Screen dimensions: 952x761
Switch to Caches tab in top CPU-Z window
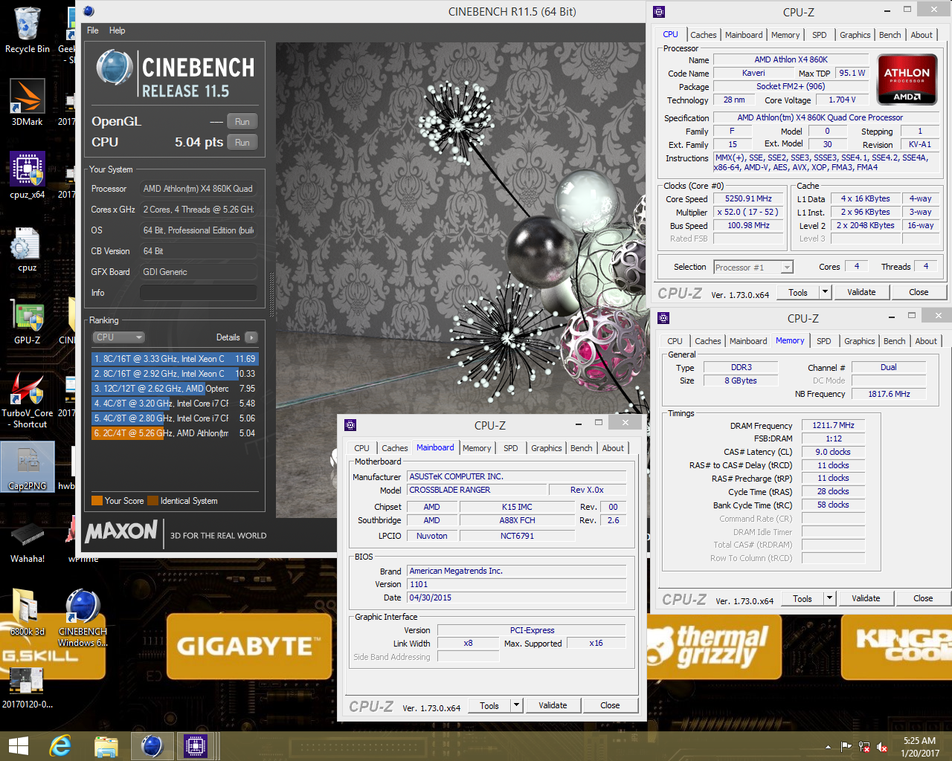[703, 35]
